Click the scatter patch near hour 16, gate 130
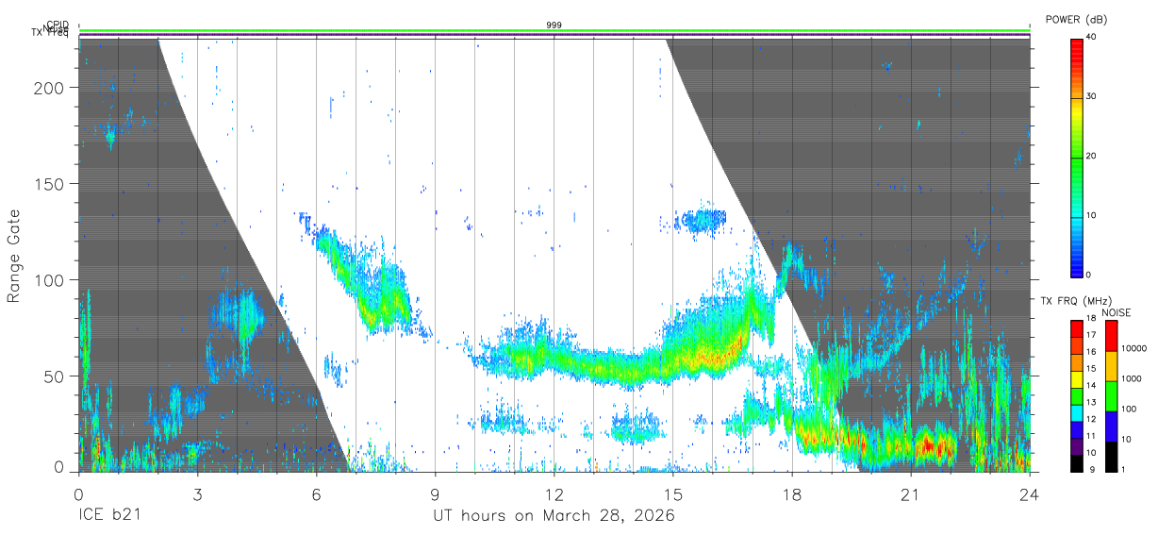Viewport: 1158px width, 535px height. (702, 221)
